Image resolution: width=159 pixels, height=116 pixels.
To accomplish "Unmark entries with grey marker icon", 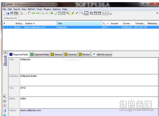I will [77, 13].
